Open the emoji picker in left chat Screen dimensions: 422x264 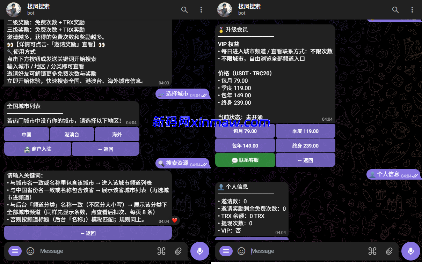point(30,251)
